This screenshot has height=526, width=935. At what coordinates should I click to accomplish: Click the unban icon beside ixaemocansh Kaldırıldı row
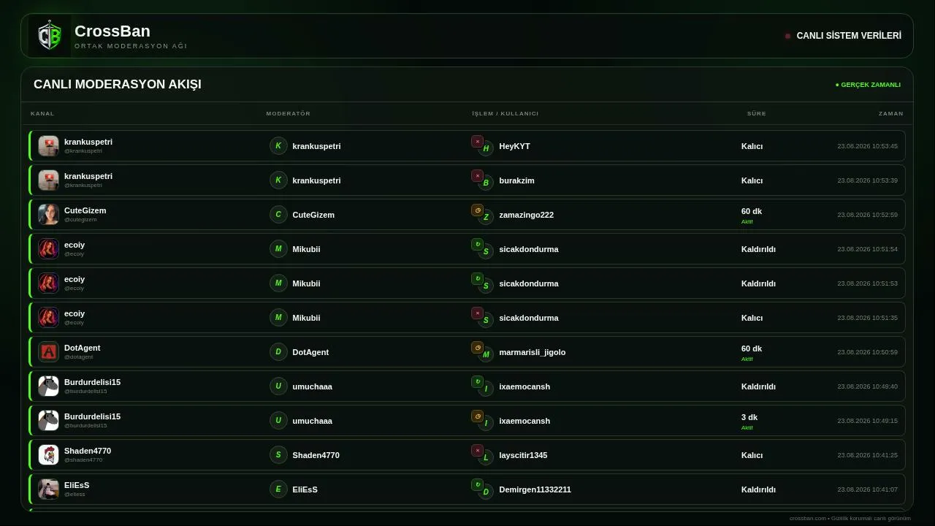click(x=477, y=382)
